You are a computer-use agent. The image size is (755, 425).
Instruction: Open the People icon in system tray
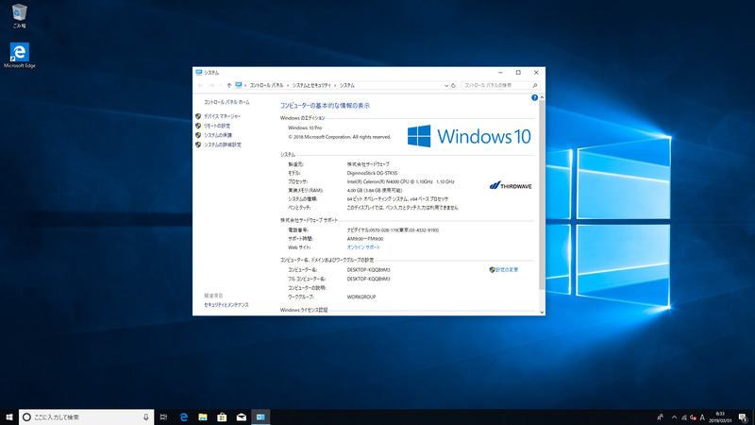(660, 417)
